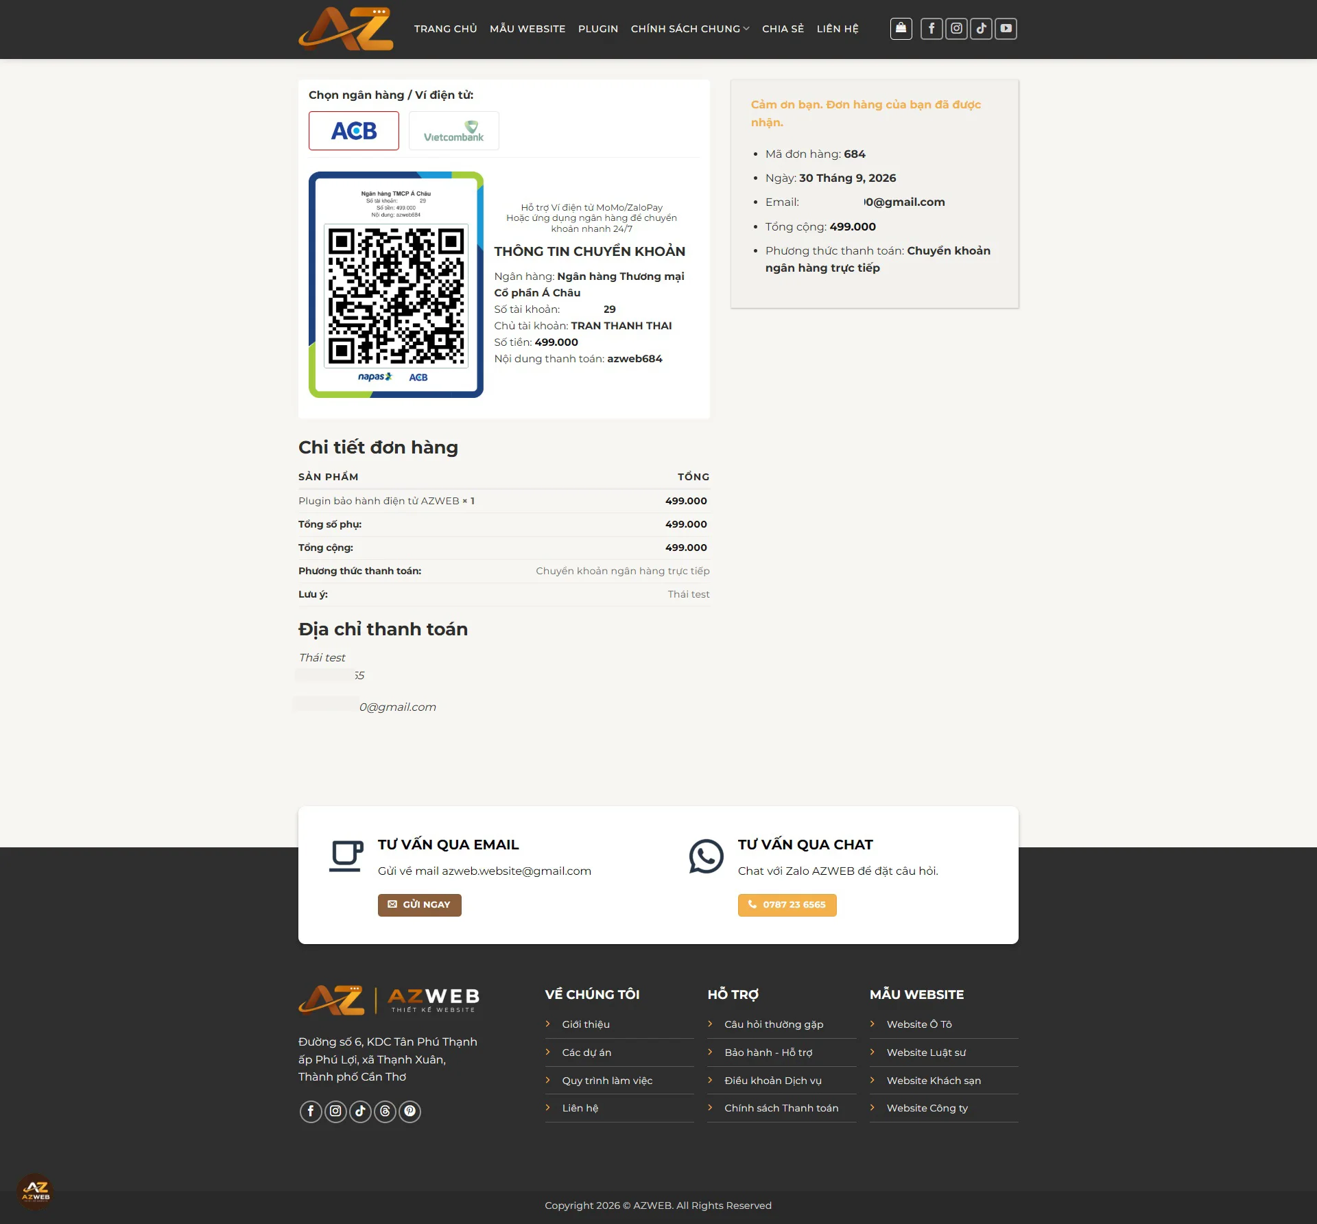Open Website Luật sư link
1317x1224 pixels.
pyautogui.click(x=926, y=1052)
